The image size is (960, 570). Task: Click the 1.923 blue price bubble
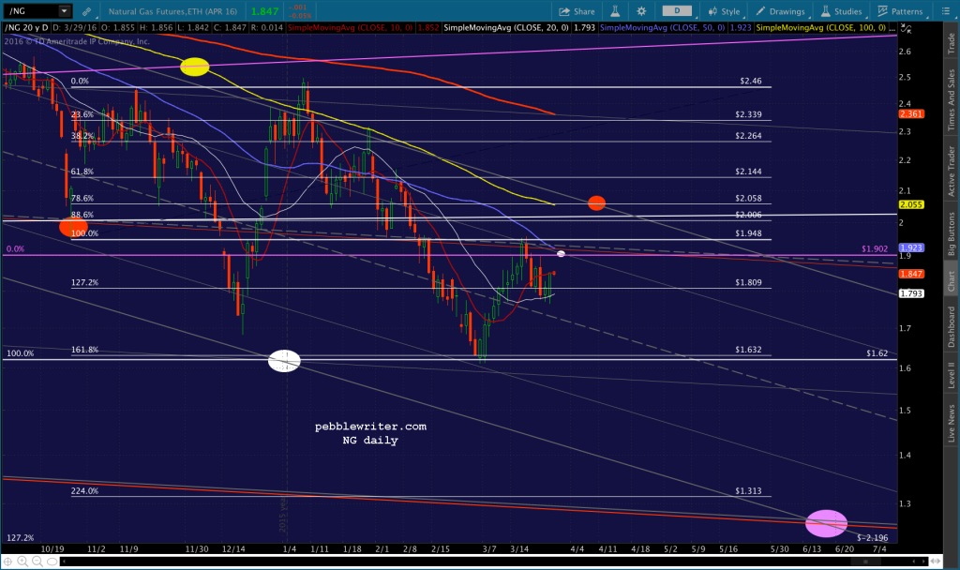point(911,247)
